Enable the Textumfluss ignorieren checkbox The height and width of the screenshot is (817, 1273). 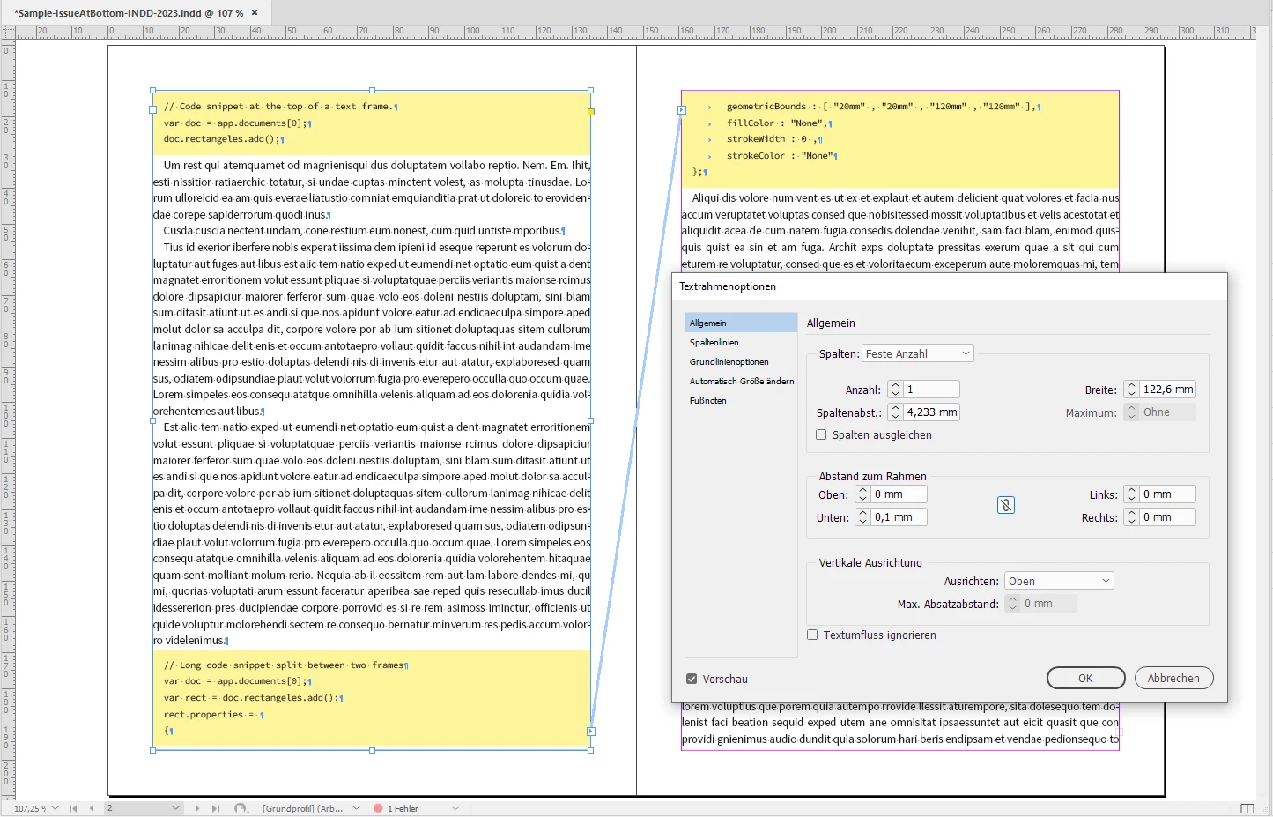tap(812, 635)
